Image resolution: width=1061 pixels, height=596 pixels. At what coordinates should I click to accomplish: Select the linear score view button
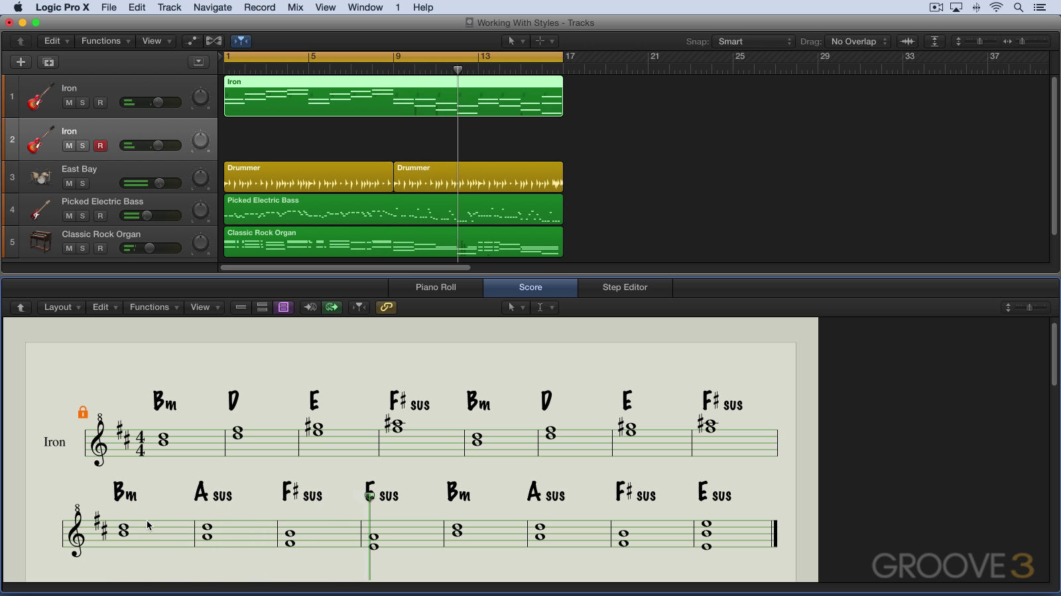pyautogui.click(x=241, y=307)
